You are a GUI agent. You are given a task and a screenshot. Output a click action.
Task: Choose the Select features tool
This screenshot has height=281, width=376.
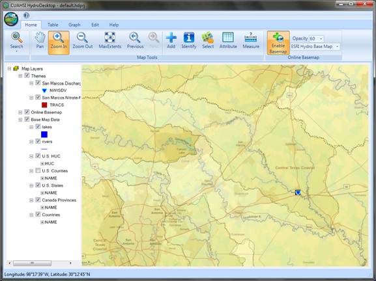(x=208, y=41)
